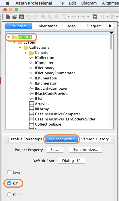
Task: Select IComparer in the tree
Action: tap(44, 63)
